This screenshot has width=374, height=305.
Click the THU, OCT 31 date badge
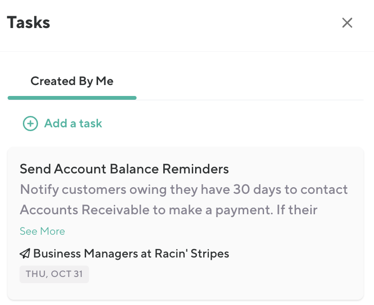[54, 274]
